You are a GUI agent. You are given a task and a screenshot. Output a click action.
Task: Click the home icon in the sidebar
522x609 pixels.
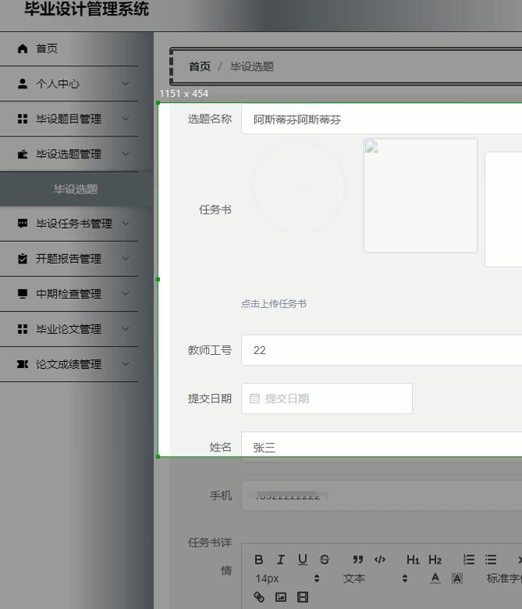coord(23,48)
